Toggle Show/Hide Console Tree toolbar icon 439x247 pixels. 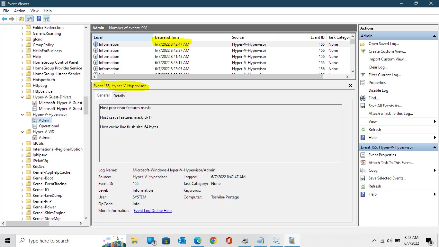coord(29,19)
